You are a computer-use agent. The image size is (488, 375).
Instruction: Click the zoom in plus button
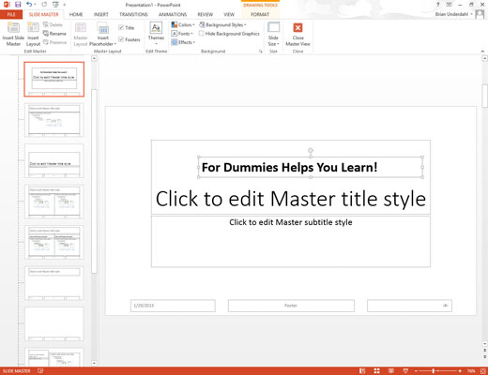coord(460,371)
